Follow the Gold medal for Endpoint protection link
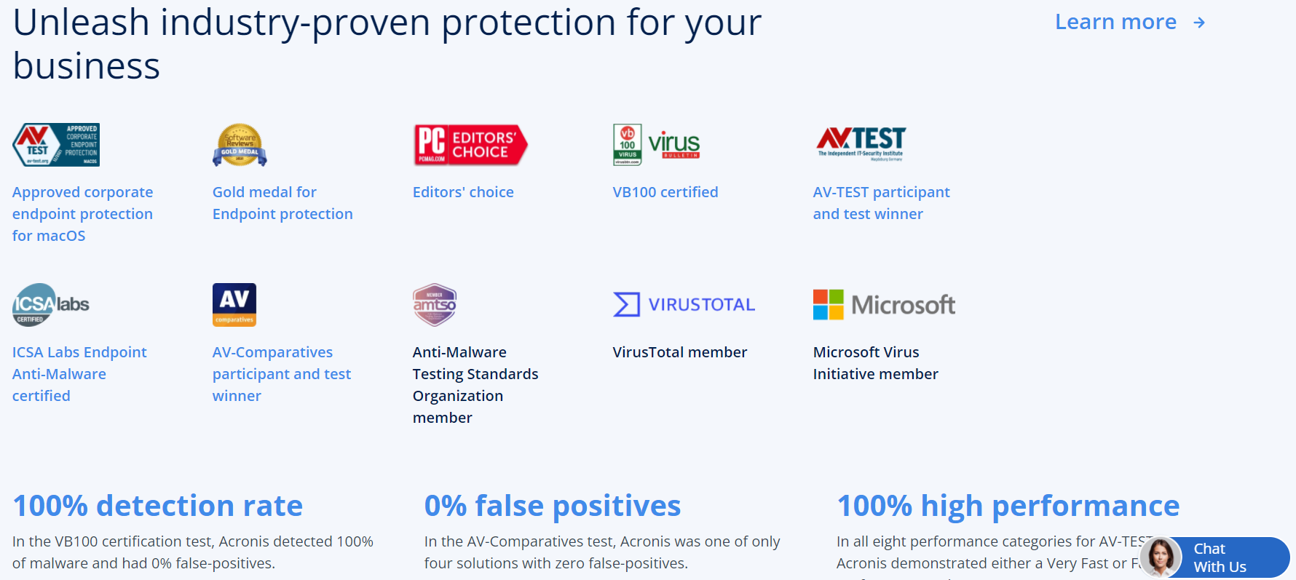The image size is (1296, 580). (x=282, y=203)
